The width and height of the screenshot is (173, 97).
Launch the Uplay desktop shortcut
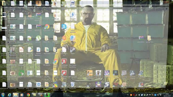coord(38,85)
